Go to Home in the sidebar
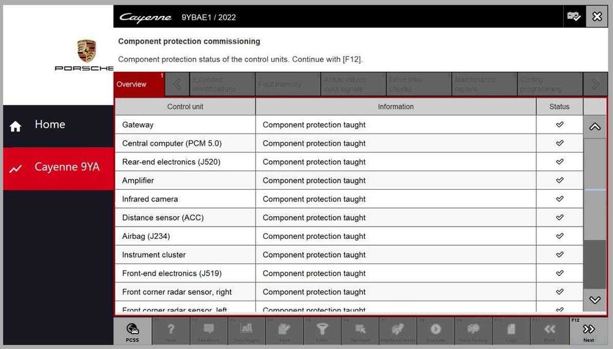 pyautogui.click(x=58, y=126)
